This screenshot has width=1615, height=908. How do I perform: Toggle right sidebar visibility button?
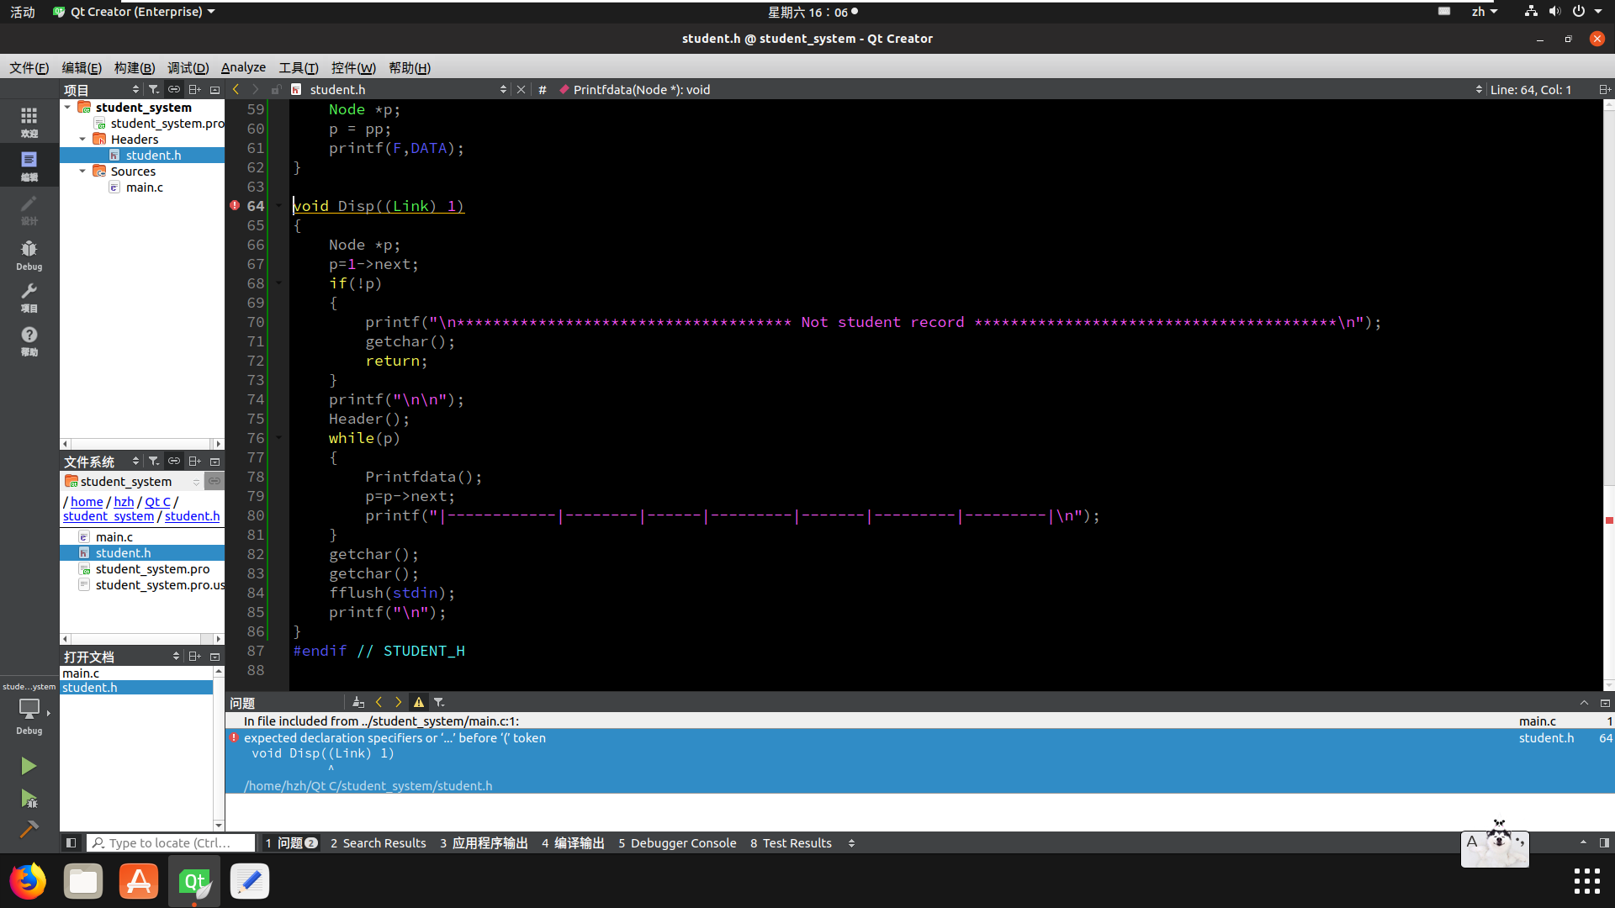tap(1604, 842)
